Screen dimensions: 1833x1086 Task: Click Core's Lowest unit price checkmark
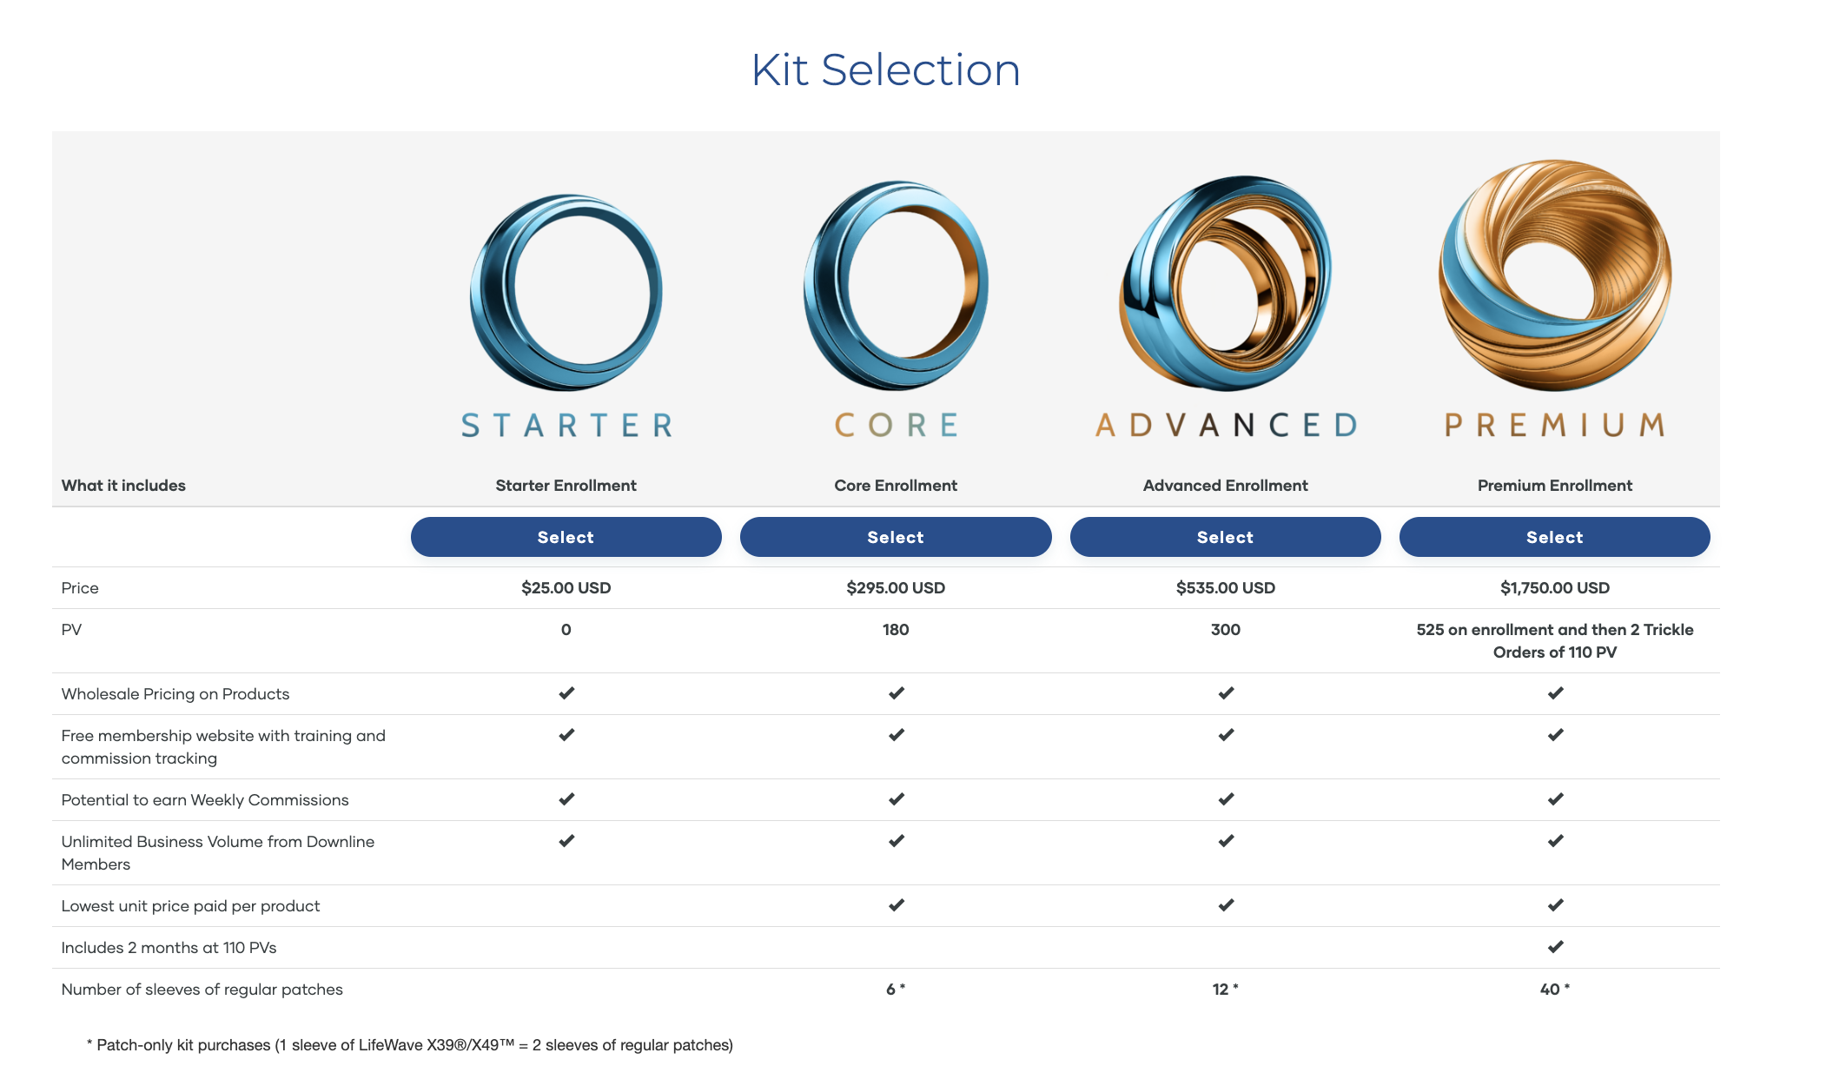pos(896,905)
